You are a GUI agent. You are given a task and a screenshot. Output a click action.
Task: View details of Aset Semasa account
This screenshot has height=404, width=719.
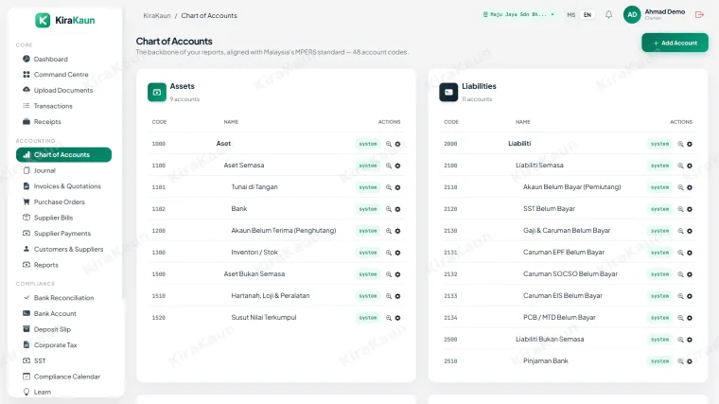point(389,166)
